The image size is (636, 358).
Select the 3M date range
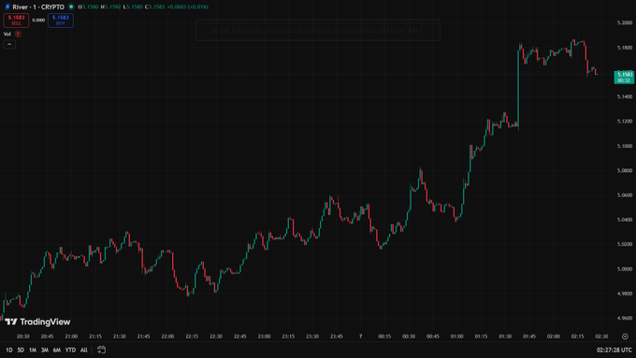click(45, 350)
